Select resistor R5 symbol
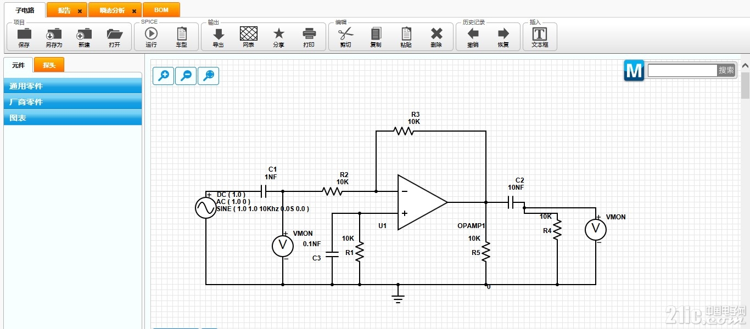 point(486,252)
